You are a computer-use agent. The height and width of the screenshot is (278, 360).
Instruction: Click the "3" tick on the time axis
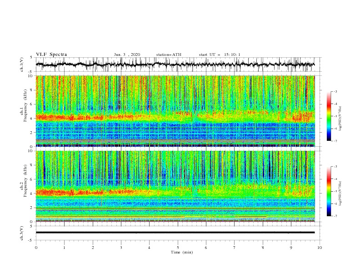click(x=121, y=248)
